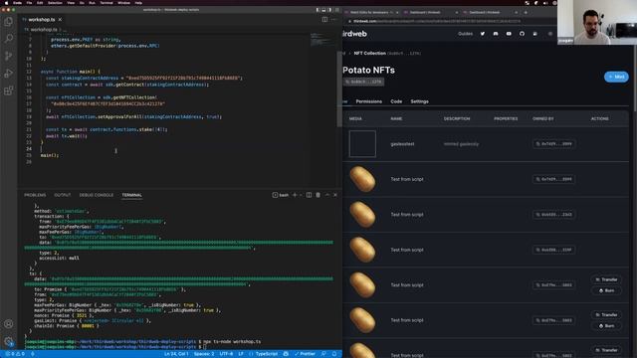The height and width of the screenshot is (358, 637).
Task: Kill the terminal with trash icon
Action: pos(318,195)
